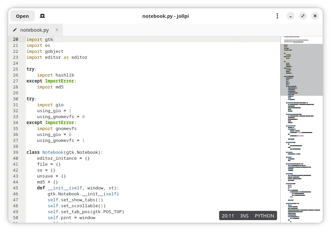Click line number 39 in the gutter
This screenshot has width=331, height=231.
point(16,152)
